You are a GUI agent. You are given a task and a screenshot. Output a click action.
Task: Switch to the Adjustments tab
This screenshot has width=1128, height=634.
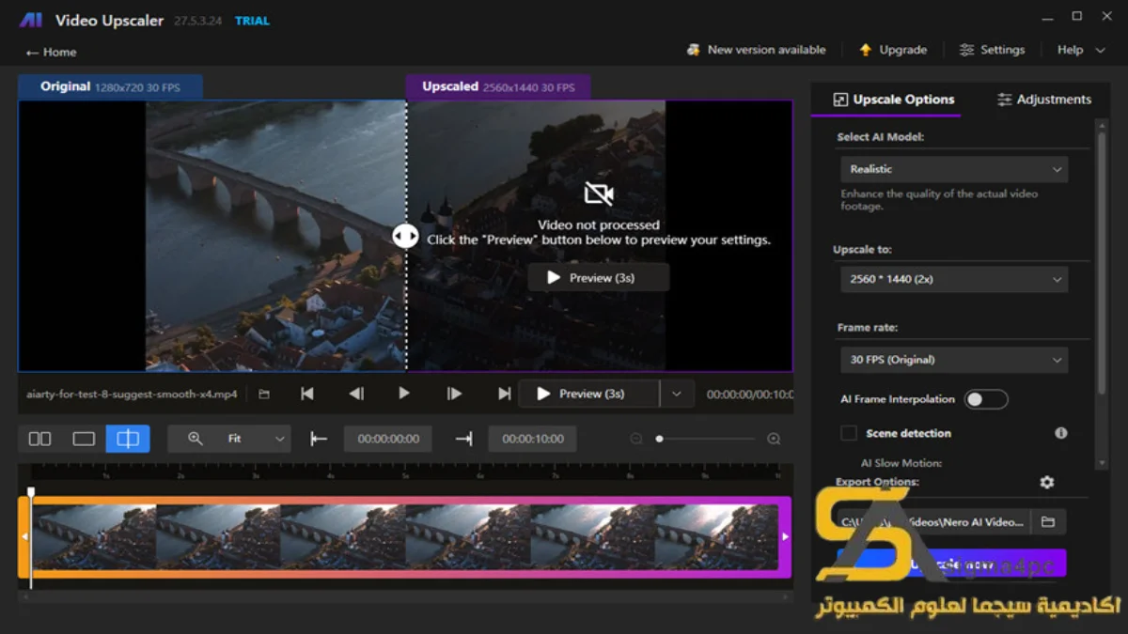pos(1044,100)
